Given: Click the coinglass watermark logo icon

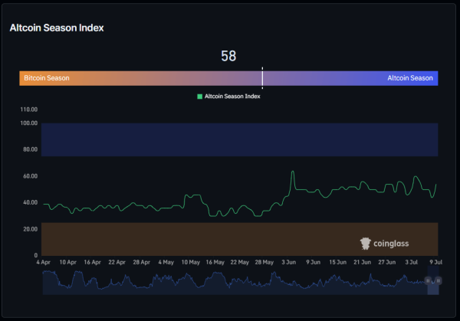Looking at the screenshot, I should [x=366, y=244].
